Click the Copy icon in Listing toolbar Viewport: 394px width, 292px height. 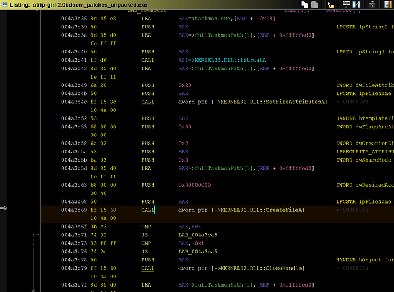(x=305, y=4)
